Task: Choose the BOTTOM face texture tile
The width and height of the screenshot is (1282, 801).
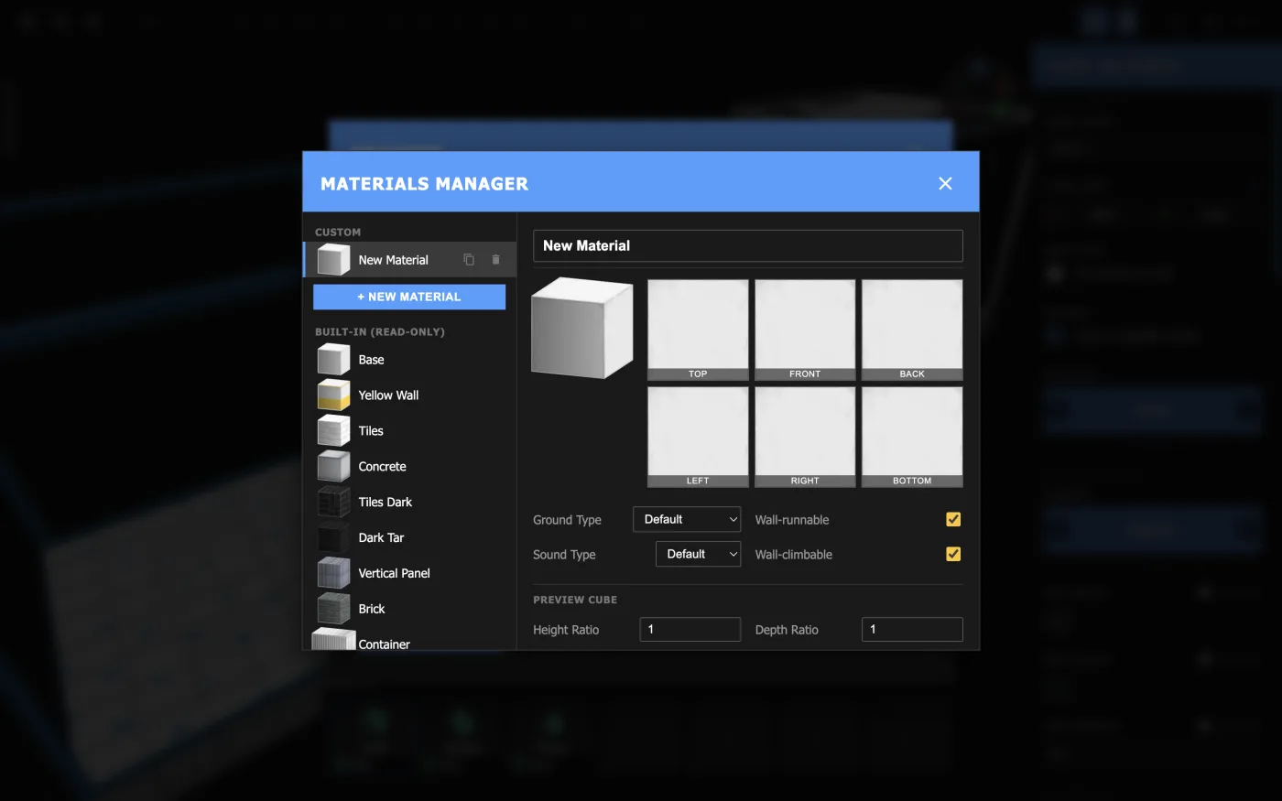Action: 912,437
